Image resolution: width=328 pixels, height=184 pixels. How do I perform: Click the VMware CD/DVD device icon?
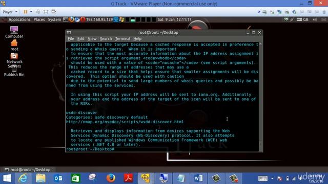pyautogui.click(x=272, y=12)
